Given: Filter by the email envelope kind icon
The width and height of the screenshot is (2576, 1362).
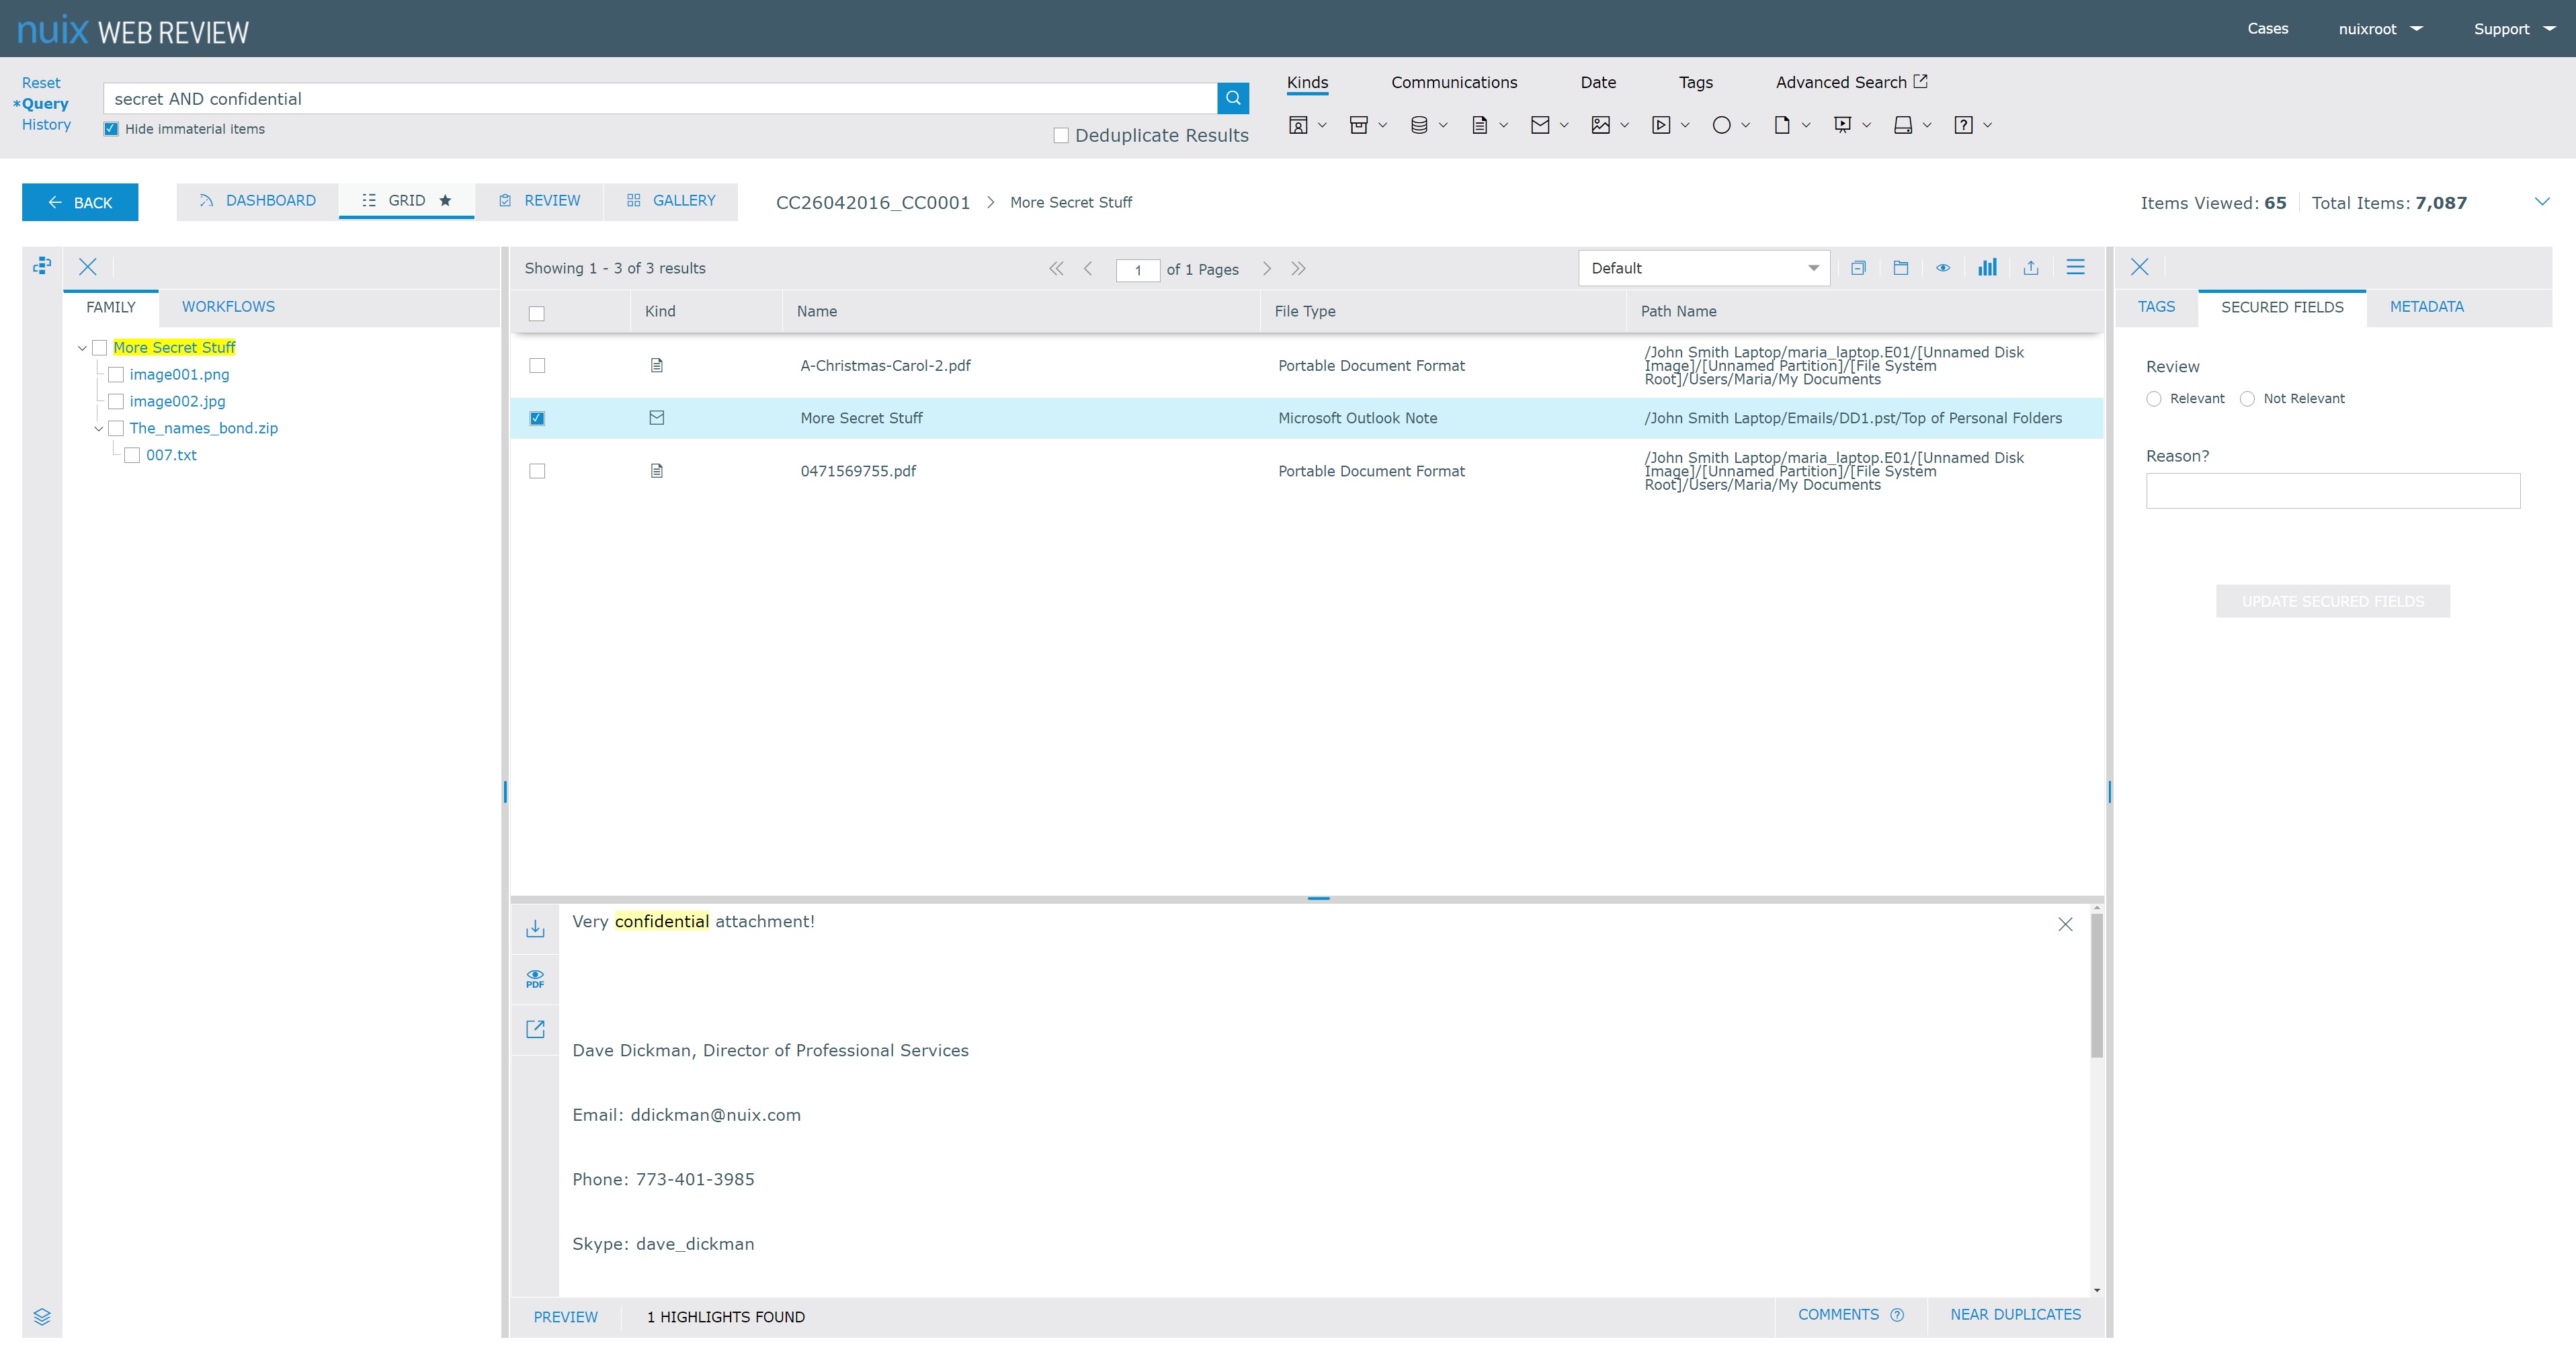Looking at the screenshot, I should pos(1540,125).
